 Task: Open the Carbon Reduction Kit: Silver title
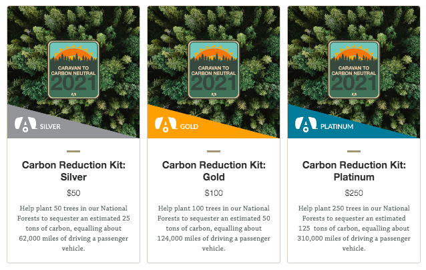pyautogui.click(x=73, y=171)
